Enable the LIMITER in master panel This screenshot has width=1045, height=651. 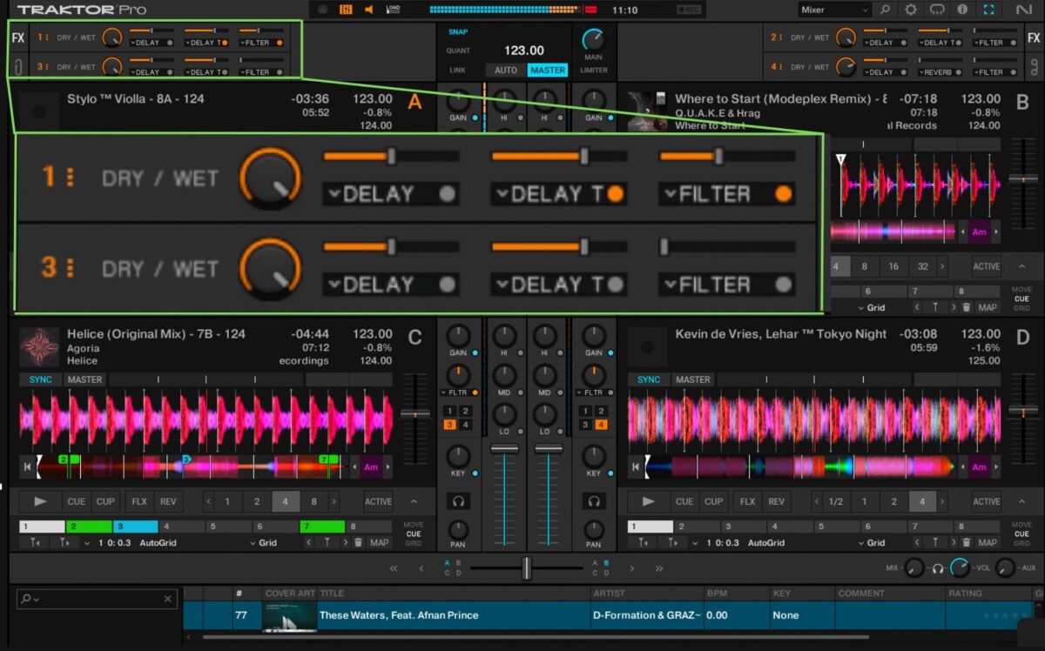pos(594,70)
